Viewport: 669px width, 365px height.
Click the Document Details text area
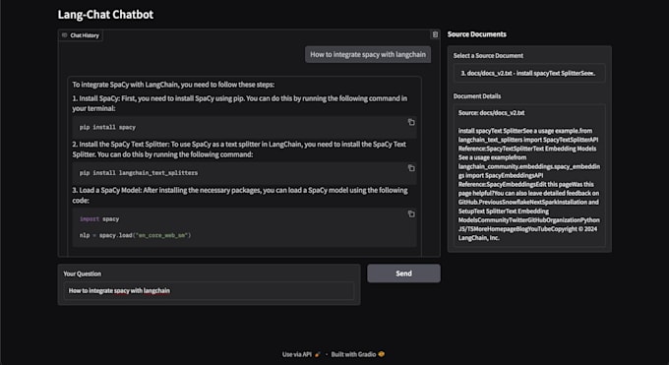[529, 175]
